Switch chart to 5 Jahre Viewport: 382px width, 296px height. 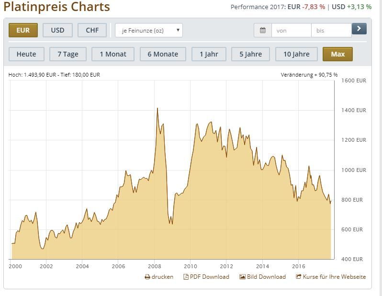point(250,54)
